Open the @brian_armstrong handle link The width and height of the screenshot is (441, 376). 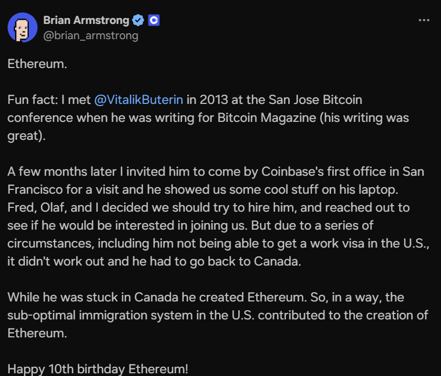pyautogui.click(x=91, y=35)
